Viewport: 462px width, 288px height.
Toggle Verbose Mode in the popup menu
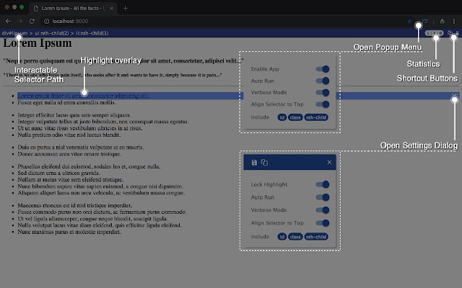pyautogui.click(x=323, y=93)
